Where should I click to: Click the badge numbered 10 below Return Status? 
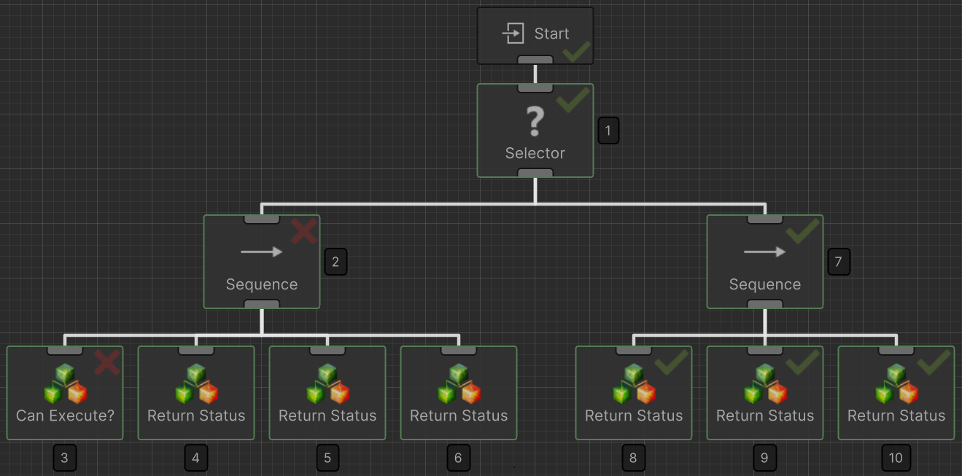[x=896, y=458]
